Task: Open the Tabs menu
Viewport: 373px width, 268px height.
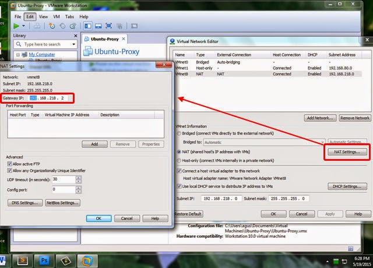Action: [69, 17]
